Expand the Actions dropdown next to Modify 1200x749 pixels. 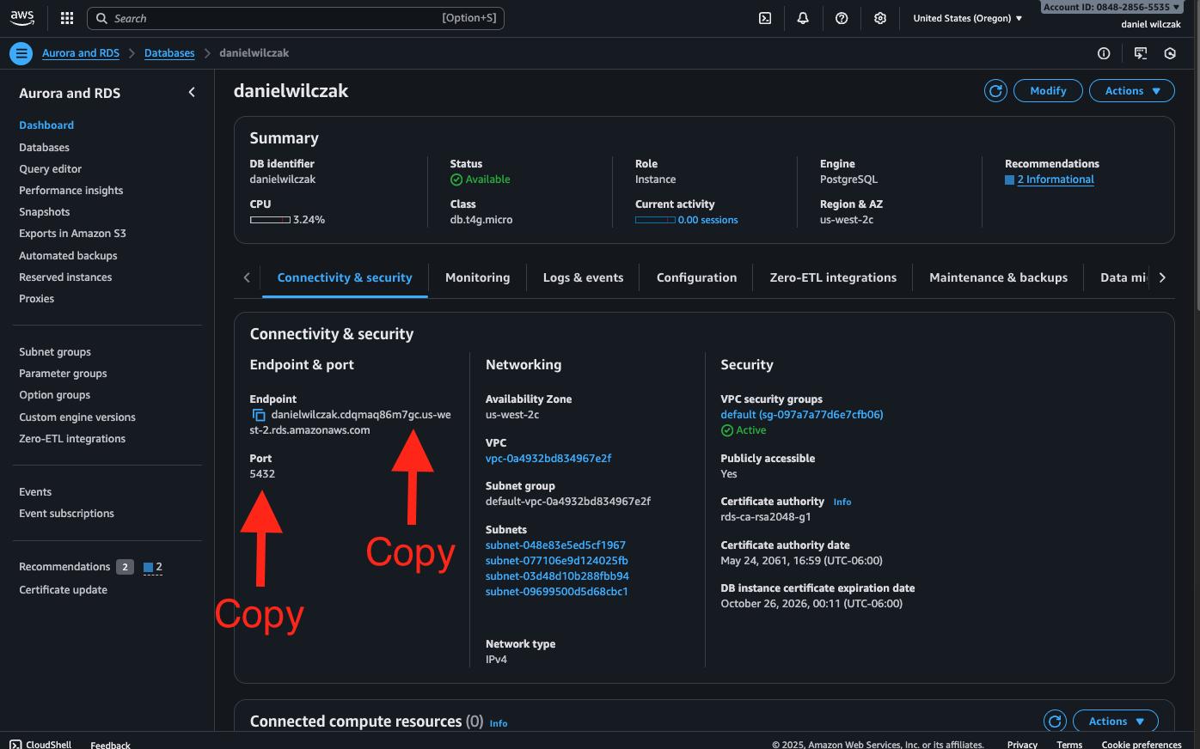[x=1132, y=91]
